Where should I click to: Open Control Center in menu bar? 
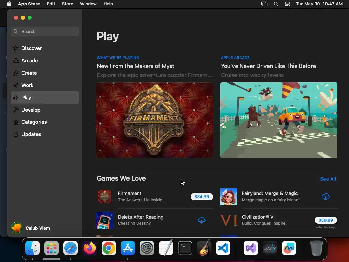point(287,4)
